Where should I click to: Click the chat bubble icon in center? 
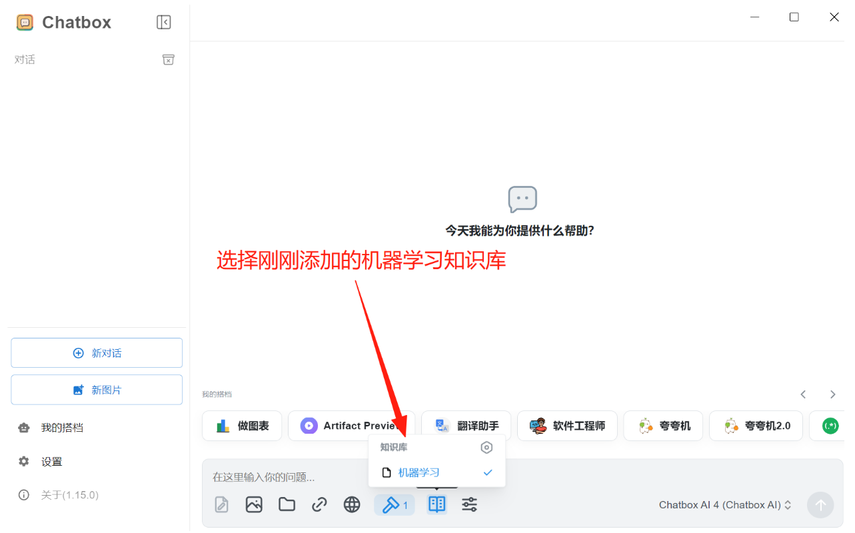click(x=522, y=199)
